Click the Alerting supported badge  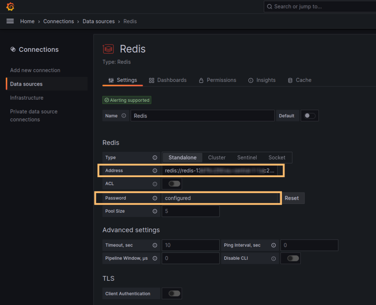pos(127,100)
